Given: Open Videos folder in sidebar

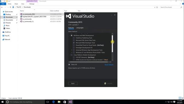Looking at the screenshot, I should [x=8, y=28].
